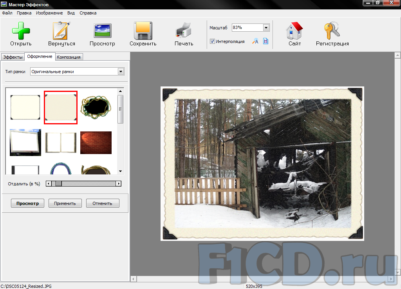Viewport: 401px width, 289px height.
Task: Click the Отдалить slider thumb
Action: pyautogui.click(x=59, y=183)
